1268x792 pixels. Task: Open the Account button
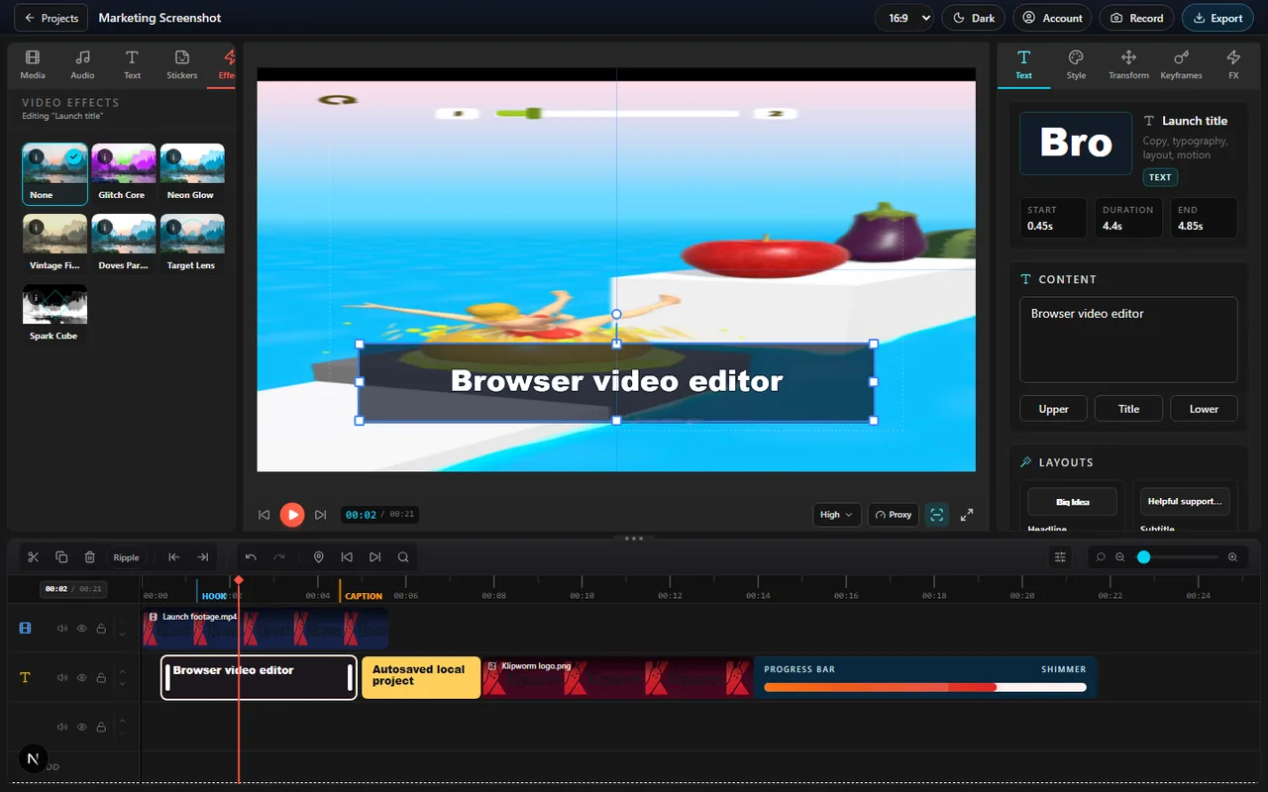[x=1052, y=18]
